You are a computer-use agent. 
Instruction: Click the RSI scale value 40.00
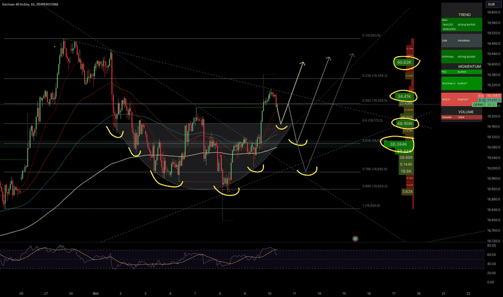coord(491,264)
